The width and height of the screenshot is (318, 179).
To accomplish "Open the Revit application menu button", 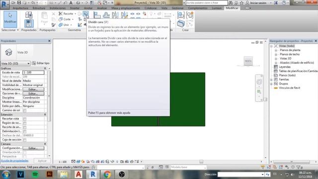I will pos(4,4).
